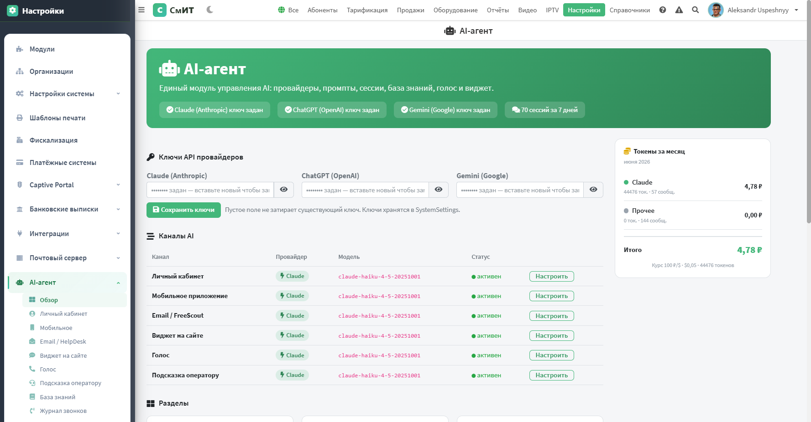Screen dimensions: 811x422
Task: Show the ChatGPT (OpenAI) API key eye icon
Action: (x=439, y=190)
